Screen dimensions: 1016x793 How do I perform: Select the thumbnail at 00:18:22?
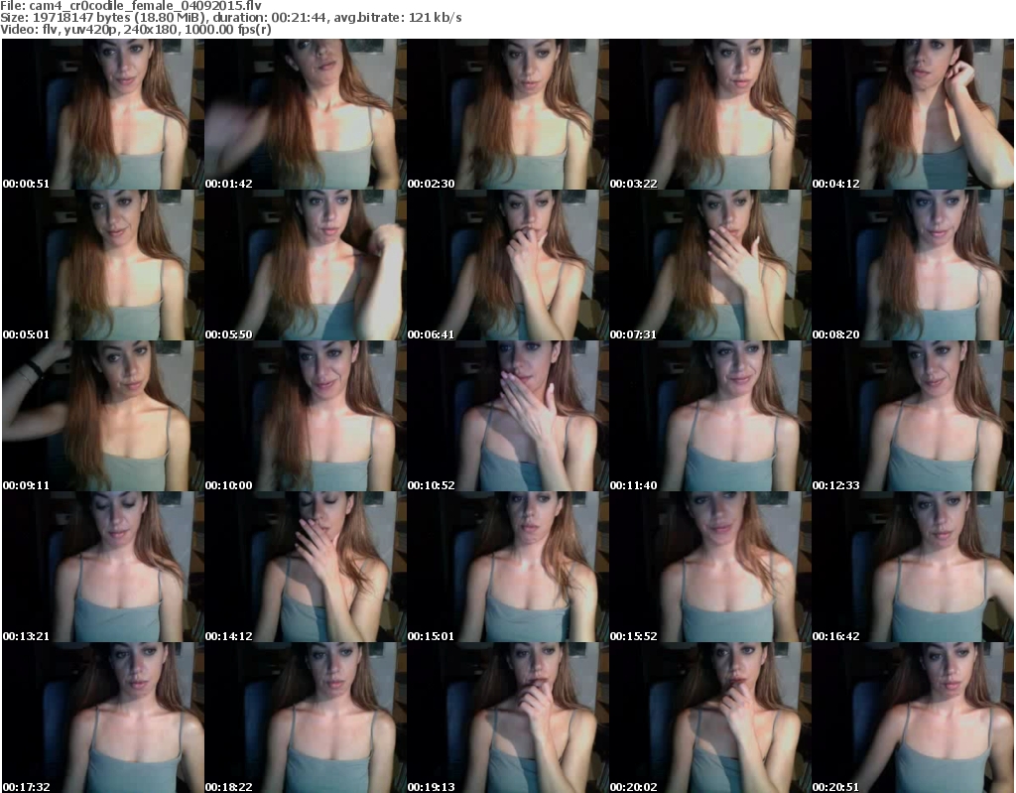pos(306,718)
